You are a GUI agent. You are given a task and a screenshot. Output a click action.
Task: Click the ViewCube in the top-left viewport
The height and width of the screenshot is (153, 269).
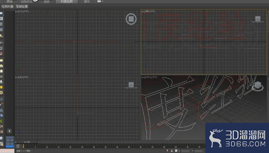click(131, 19)
